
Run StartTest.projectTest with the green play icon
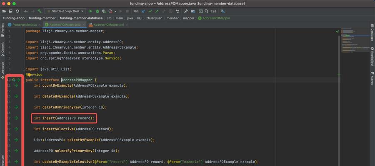tap(91, 11)
